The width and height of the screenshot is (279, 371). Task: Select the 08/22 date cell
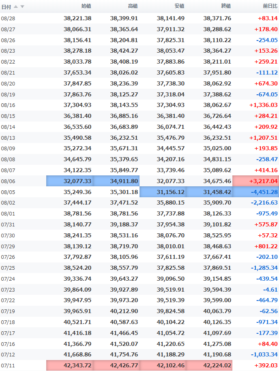8,62
